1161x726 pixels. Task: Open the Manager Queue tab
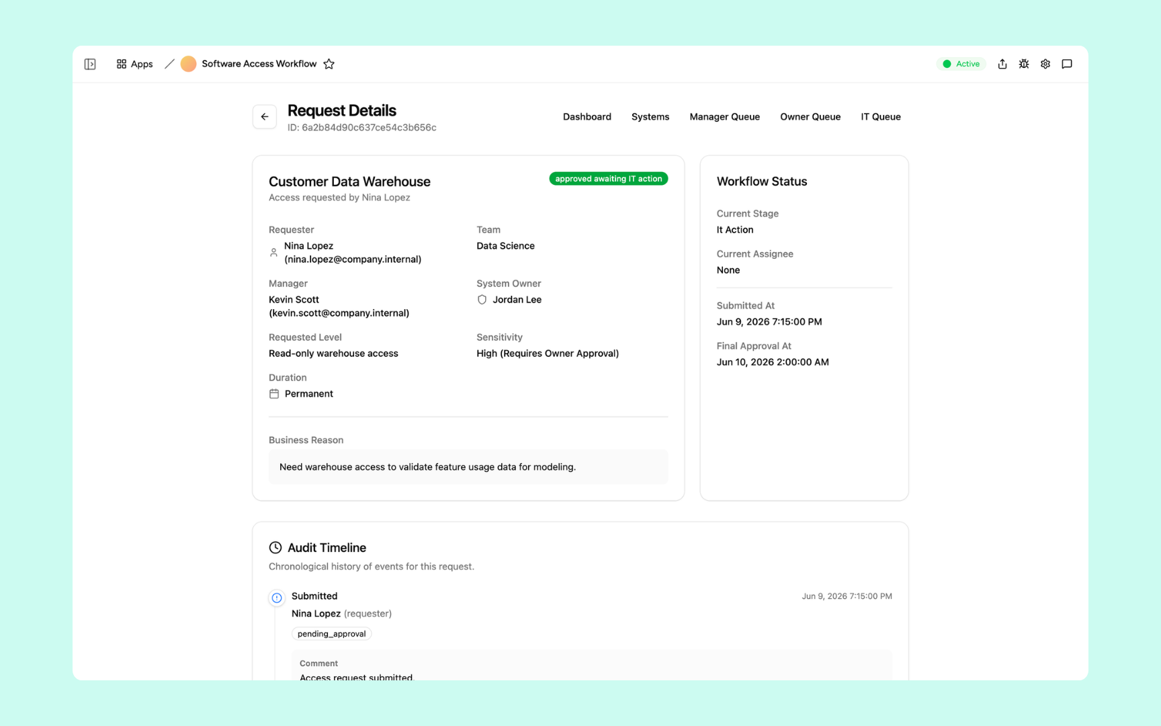tap(724, 117)
